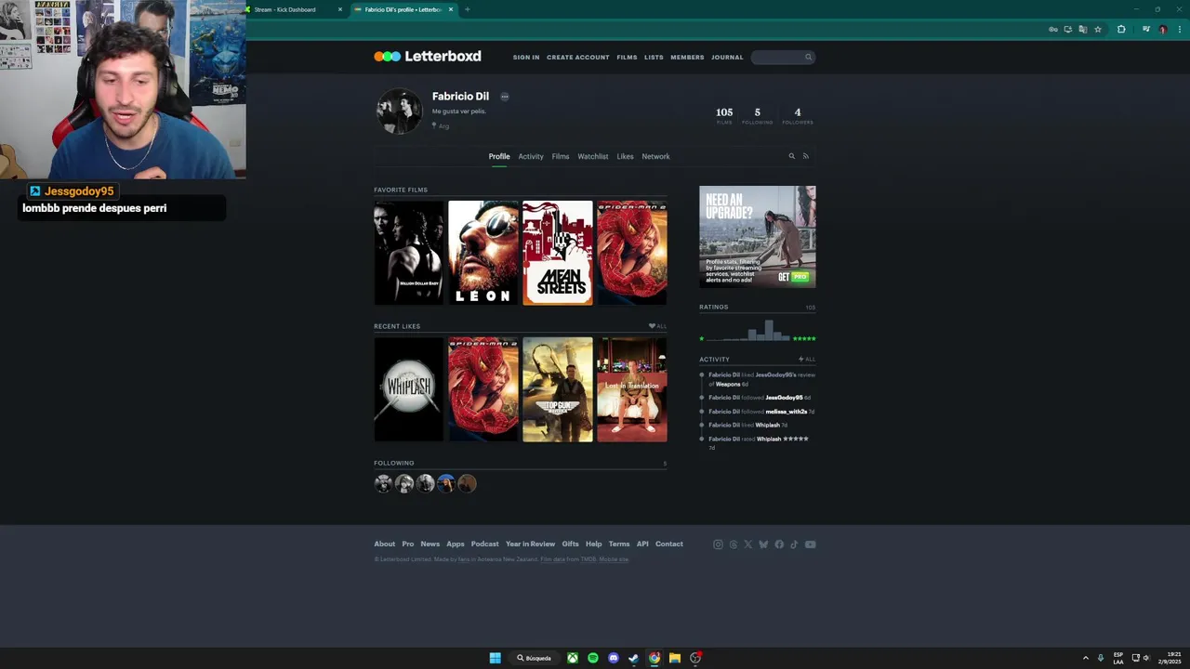
Task: Click the translate page icon in address bar
Action: [1083, 29]
